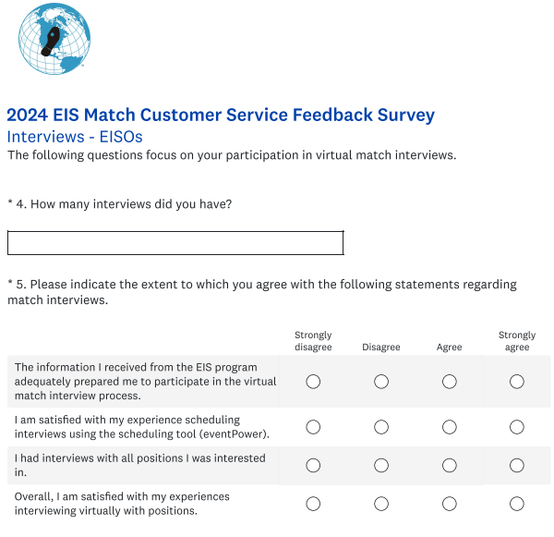
Task: Choose Strongly agree for eventPower scheduling satisfaction
Action: coord(517,427)
